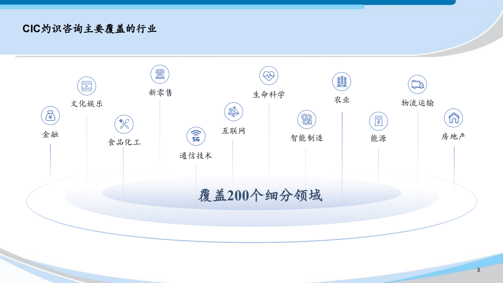
Task: Select the 物流运输 text label
Action: click(417, 102)
